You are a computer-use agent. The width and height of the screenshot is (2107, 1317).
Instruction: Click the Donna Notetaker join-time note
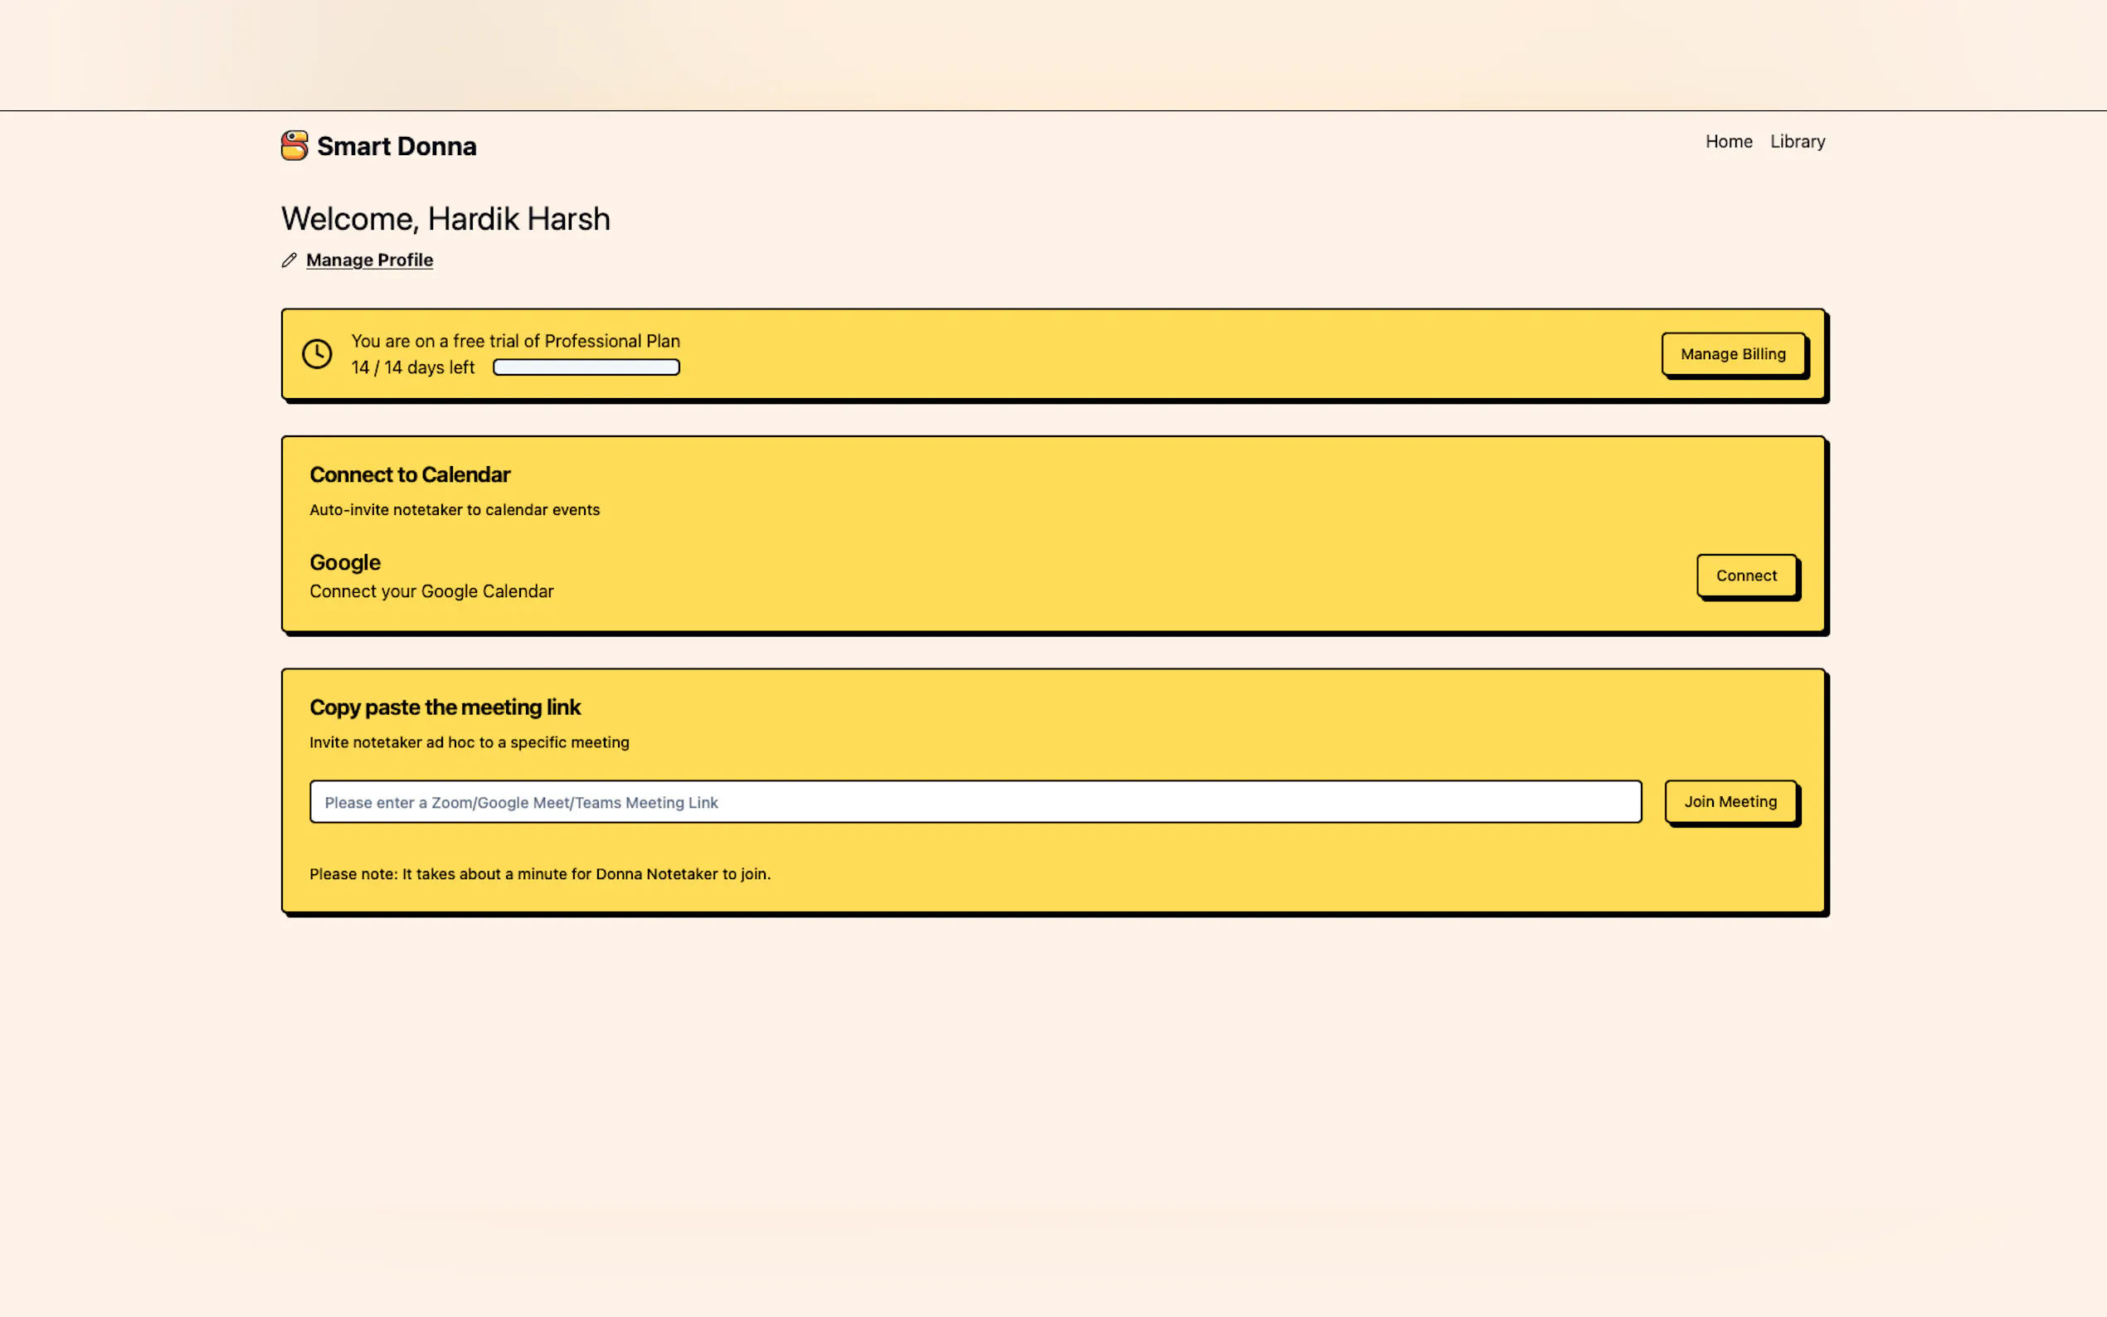539,873
